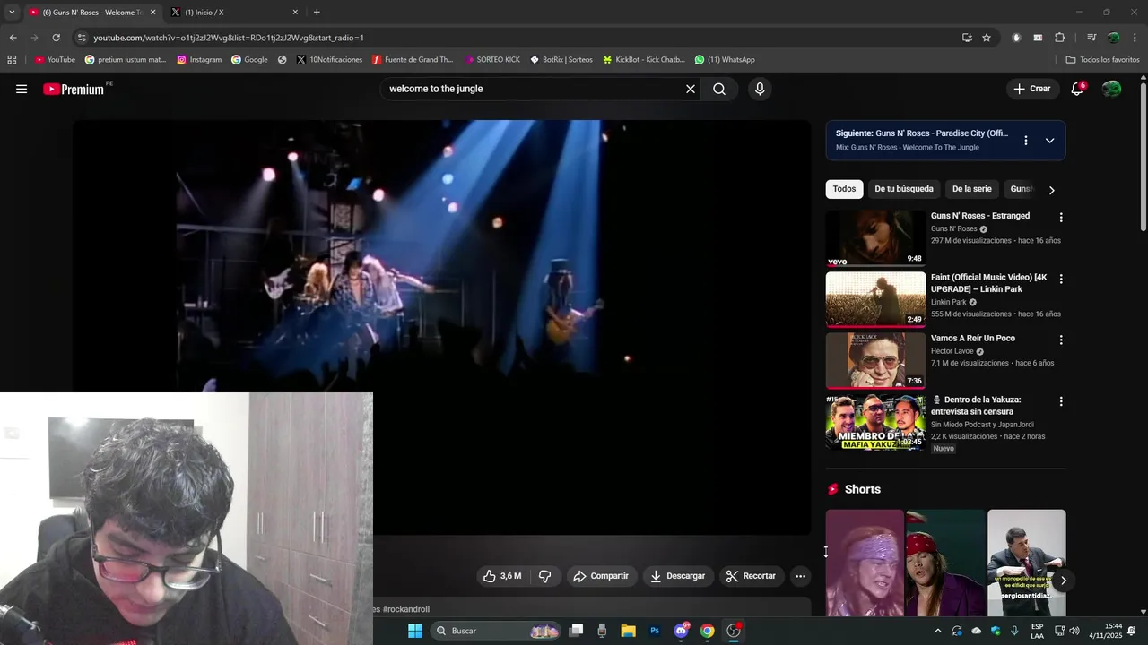Open a new browser tab
Image resolution: width=1148 pixels, height=645 pixels.
pos(317,13)
